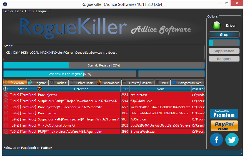Open the Outils menu

[x=29, y=11]
